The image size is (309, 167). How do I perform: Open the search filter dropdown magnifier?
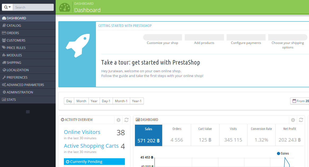(7, 7)
